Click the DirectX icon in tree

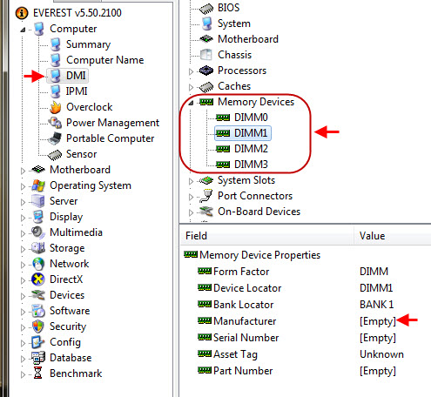(x=38, y=279)
